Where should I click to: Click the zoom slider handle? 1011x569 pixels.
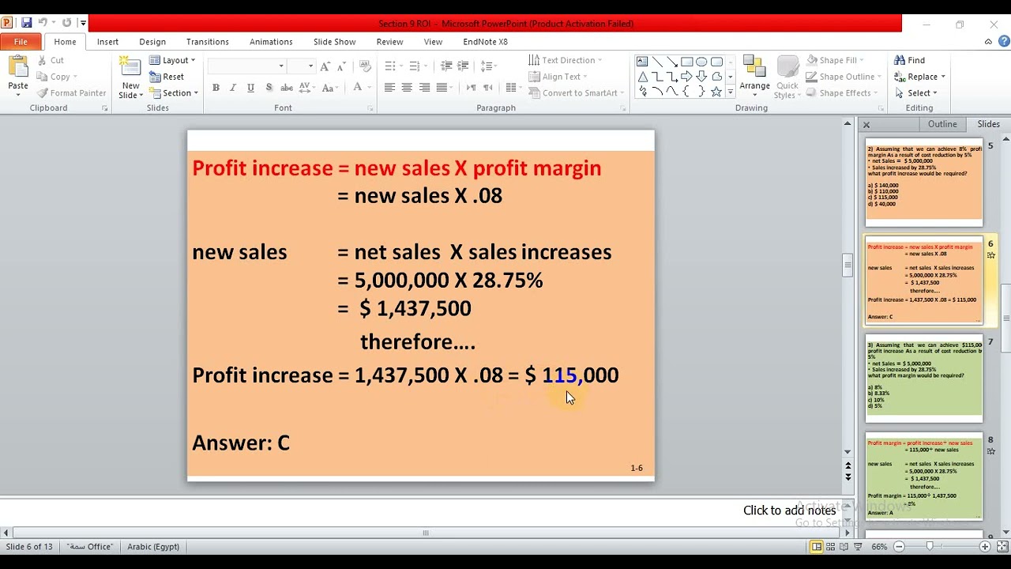tap(930, 547)
